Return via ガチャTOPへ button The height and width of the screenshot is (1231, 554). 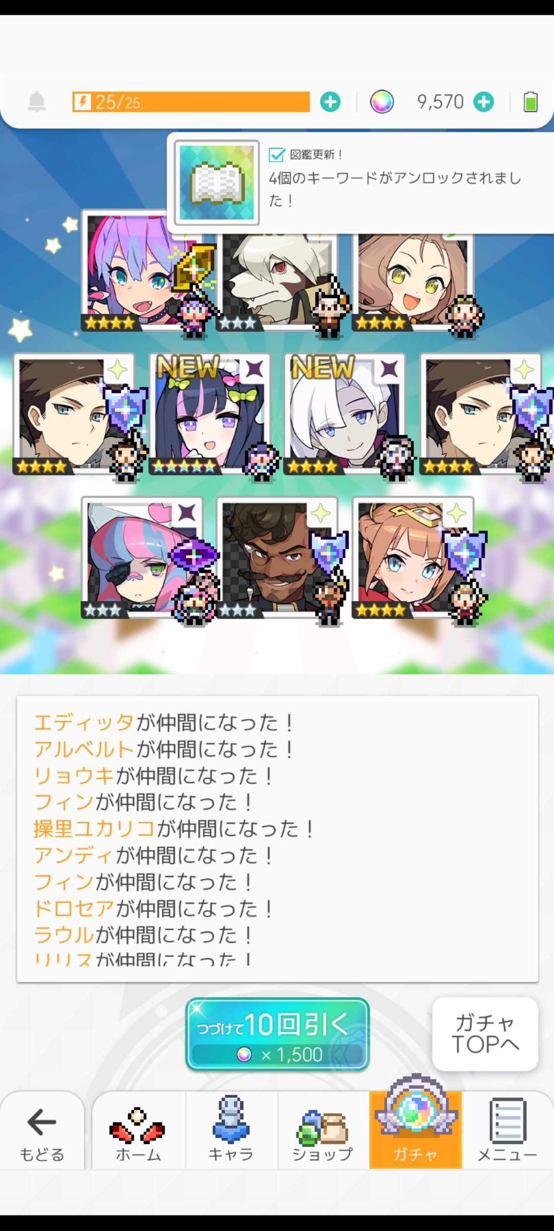pyautogui.click(x=485, y=1034)
